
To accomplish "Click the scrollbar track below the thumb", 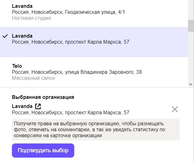I will (191, 57).
